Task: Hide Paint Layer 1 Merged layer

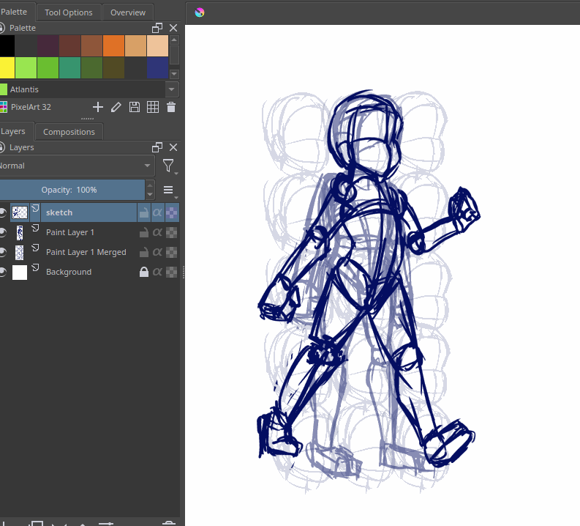Action: [x=3, y=252]
